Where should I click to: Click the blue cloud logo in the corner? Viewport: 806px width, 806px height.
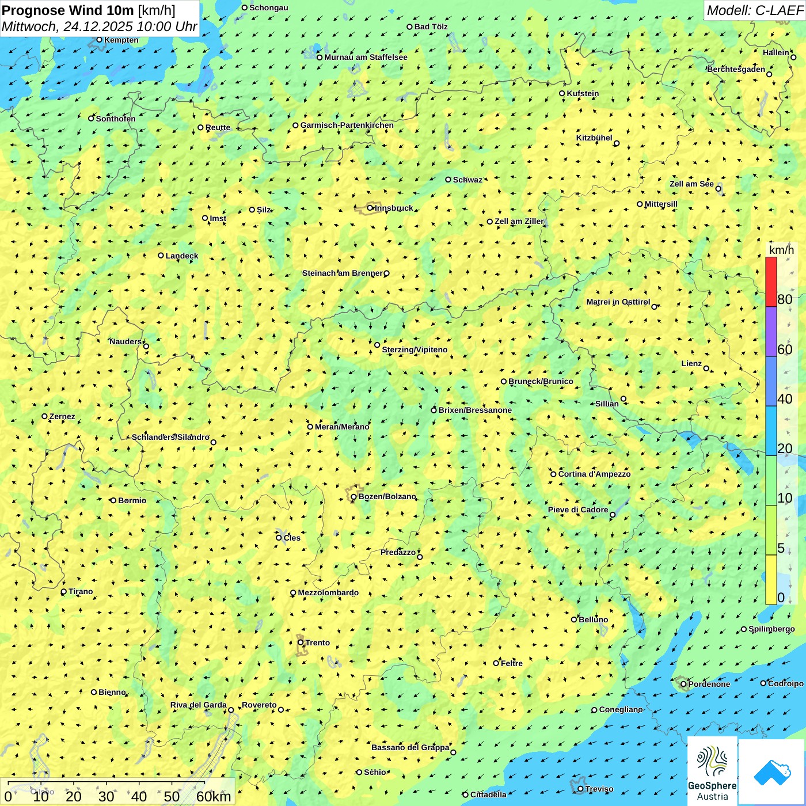pos(771,771)
